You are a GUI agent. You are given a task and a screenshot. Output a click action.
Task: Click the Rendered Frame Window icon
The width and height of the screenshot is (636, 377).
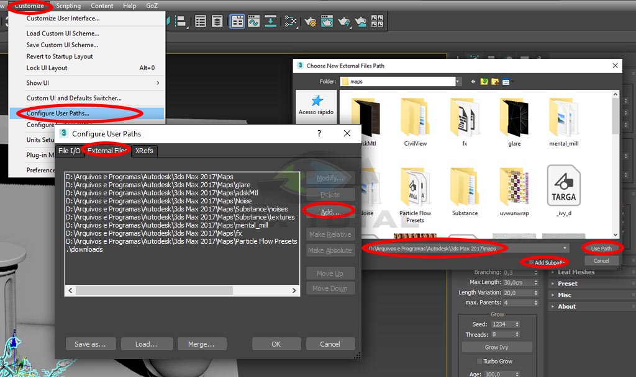[x=327, y=22]
